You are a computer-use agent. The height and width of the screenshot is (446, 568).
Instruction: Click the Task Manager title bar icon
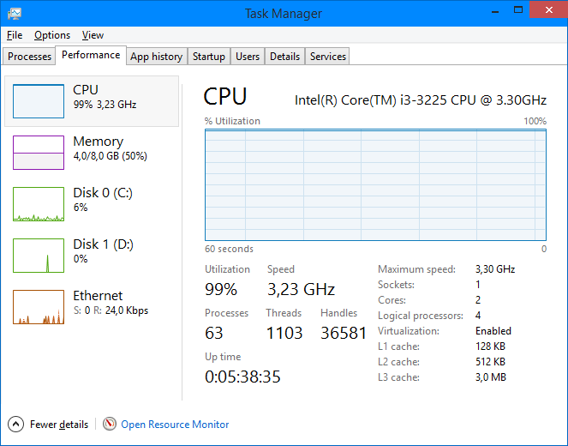15,13
